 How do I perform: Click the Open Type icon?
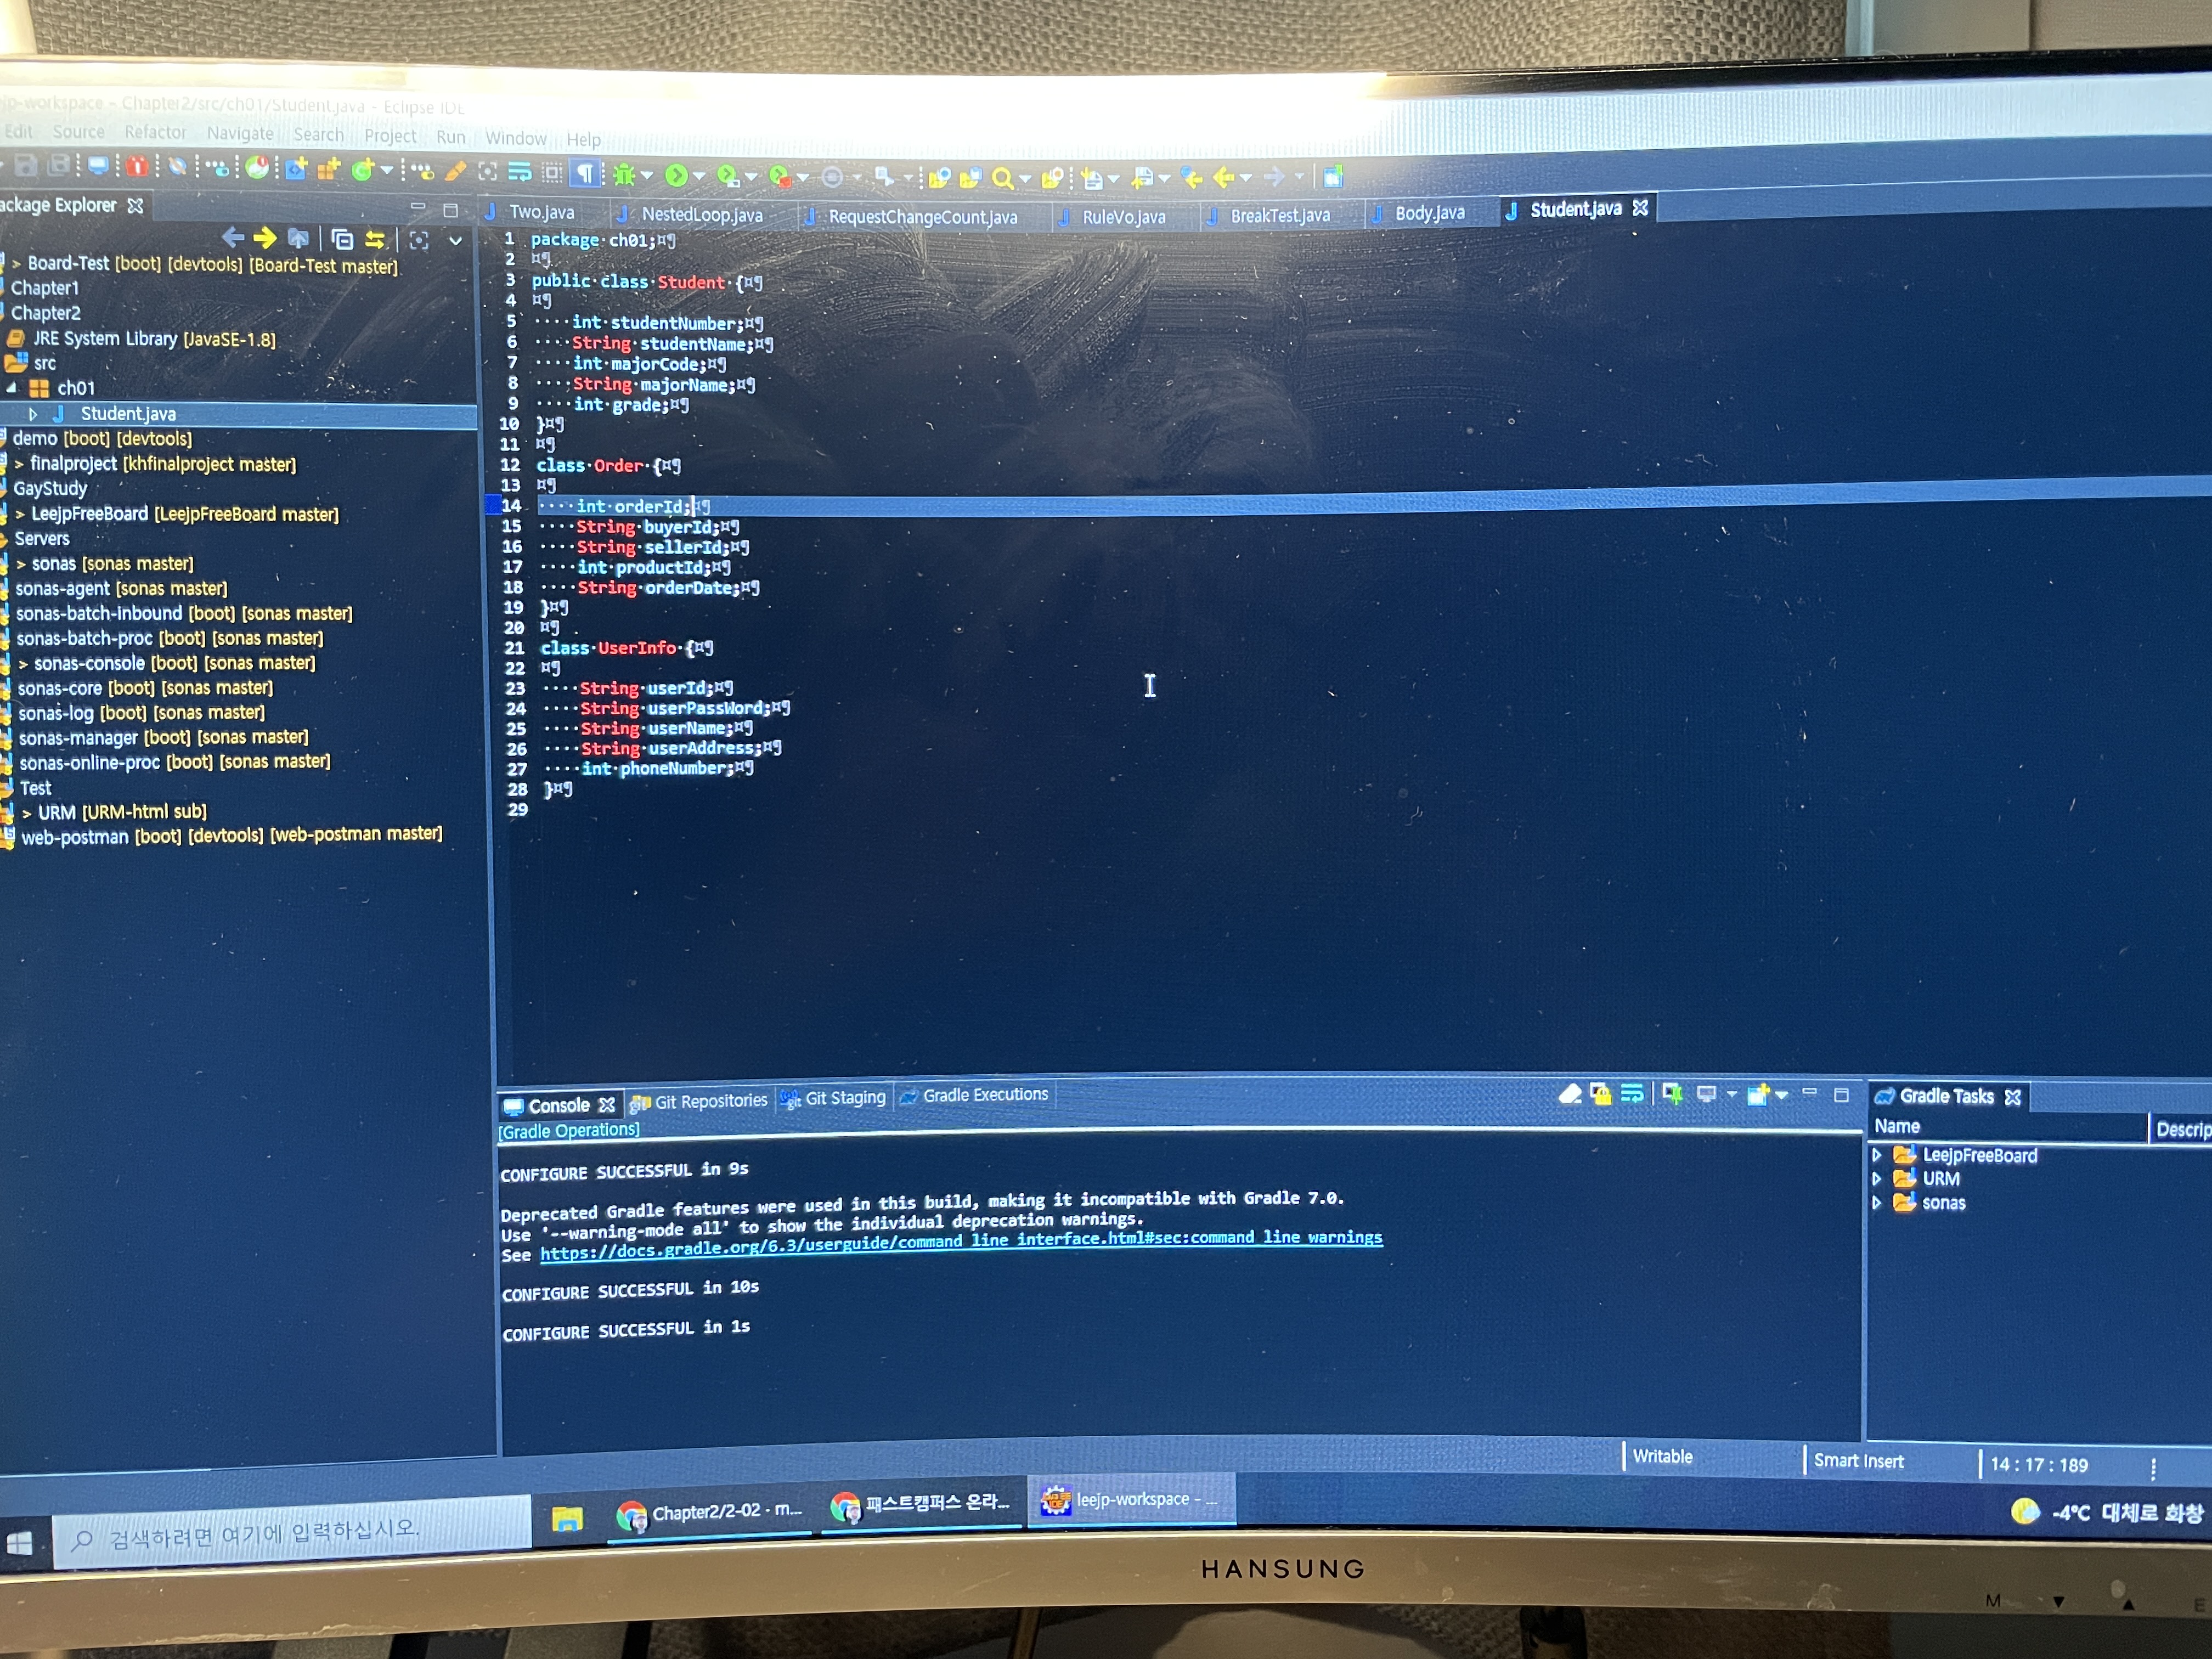pyautogui.click(x=940, y=179)
